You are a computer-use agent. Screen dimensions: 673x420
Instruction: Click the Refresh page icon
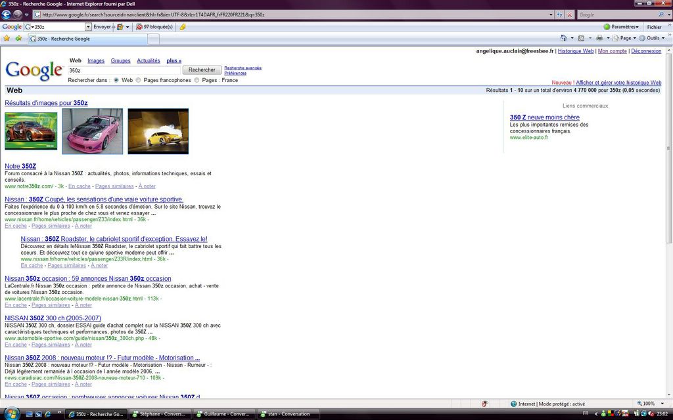[x=559, y=14]
